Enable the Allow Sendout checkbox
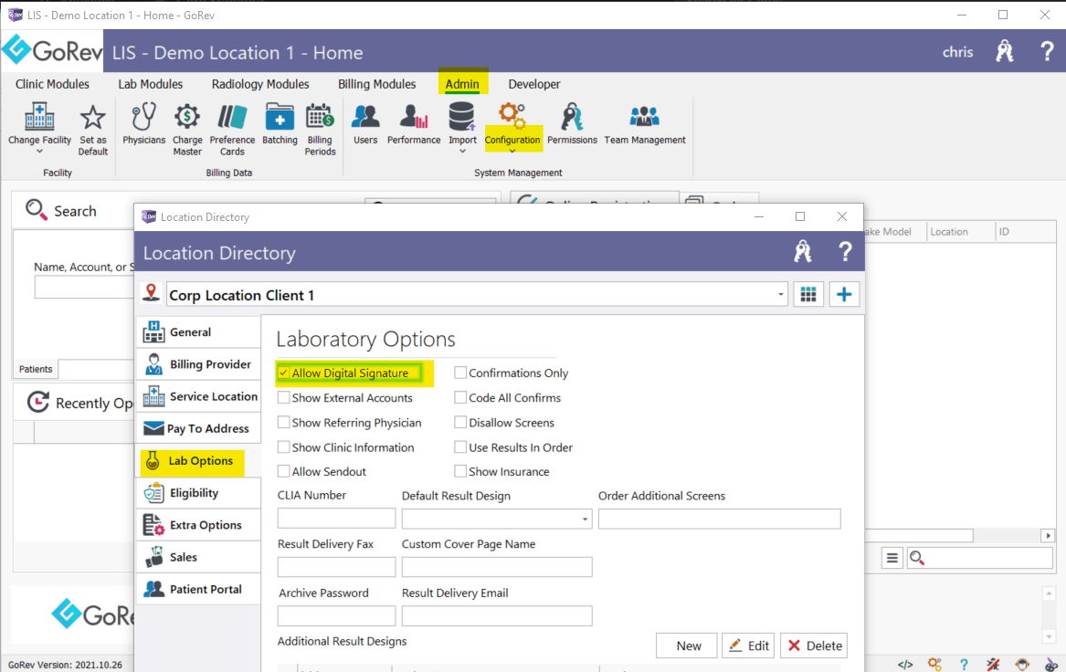 284,471
